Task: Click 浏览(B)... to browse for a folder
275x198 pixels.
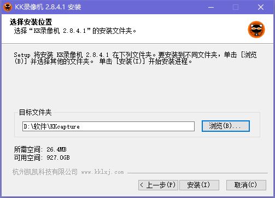Action: coord(225,126)
